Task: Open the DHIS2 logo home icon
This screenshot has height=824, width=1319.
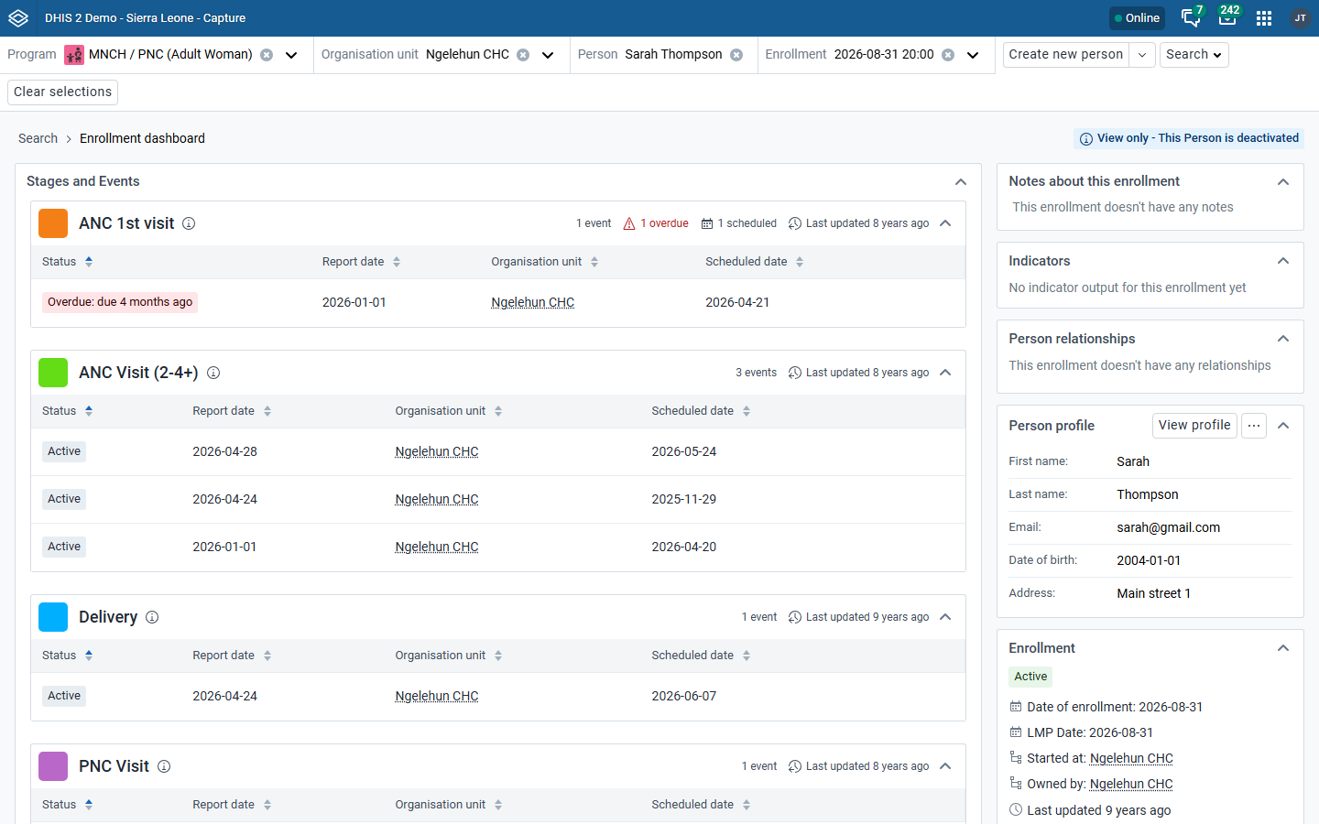Action: (x=18, y=18)
